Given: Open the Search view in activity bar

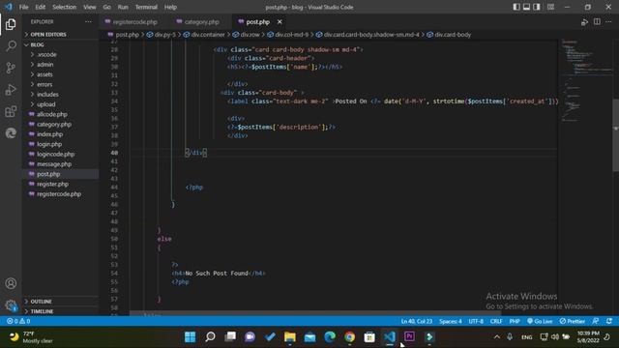Looking at the screenshot, I should pos(11,46).
